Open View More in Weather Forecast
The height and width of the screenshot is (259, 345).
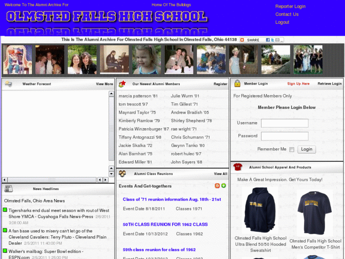tap(104, 84)
